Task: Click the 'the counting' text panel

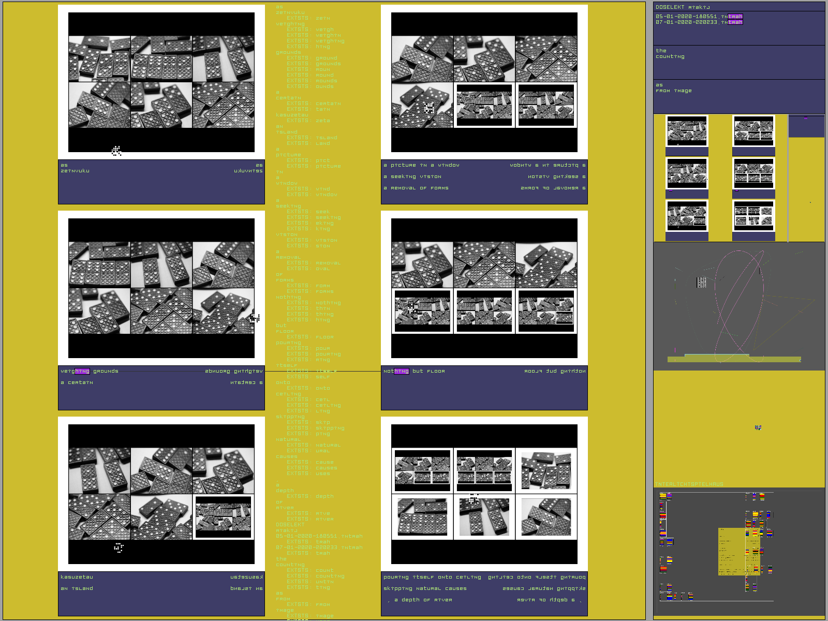Action: pyautogui.click(x=738, y=62)
